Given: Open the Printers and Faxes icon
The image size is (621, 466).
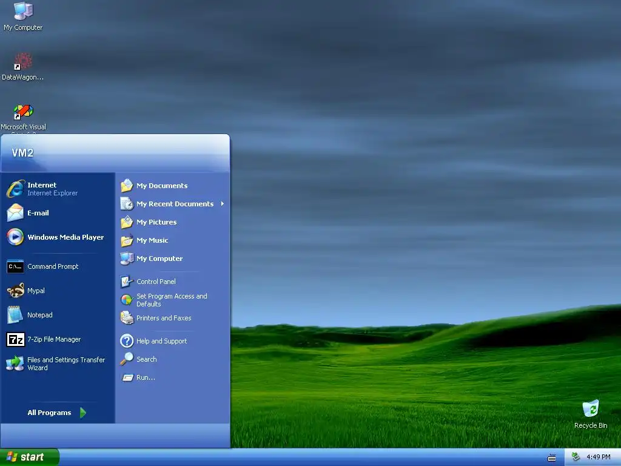Looking at the screenshot, I should pyautogui.click(x=127, y=318).
